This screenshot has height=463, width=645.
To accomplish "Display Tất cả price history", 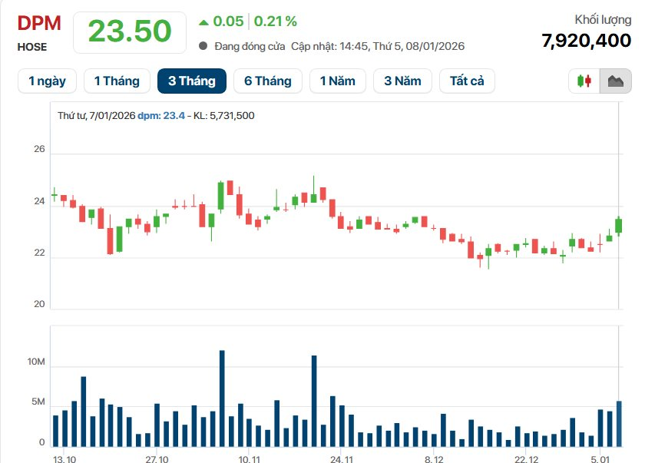I will [x=467, y=81].
